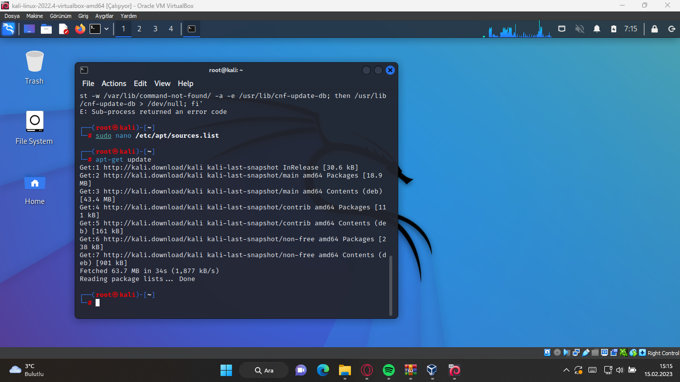
Task: Launch the text editor from the Kali panel
Action: click(x=63, y=29)
